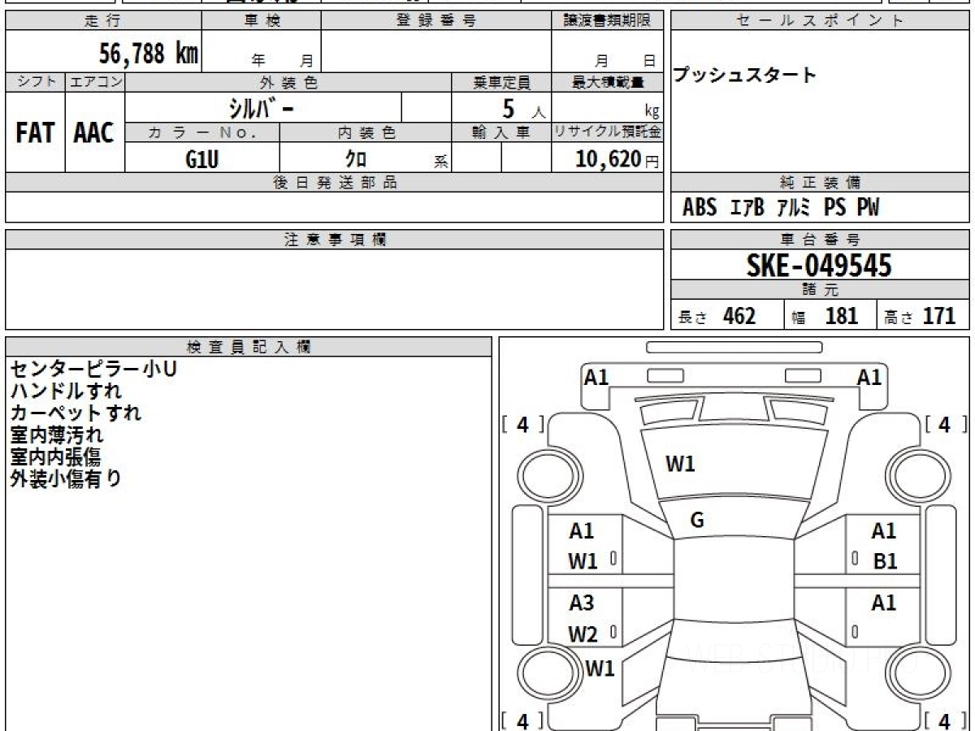Select the 室内薄汚れ note
This screenshot has height=731, width=975.
[57, 435]
